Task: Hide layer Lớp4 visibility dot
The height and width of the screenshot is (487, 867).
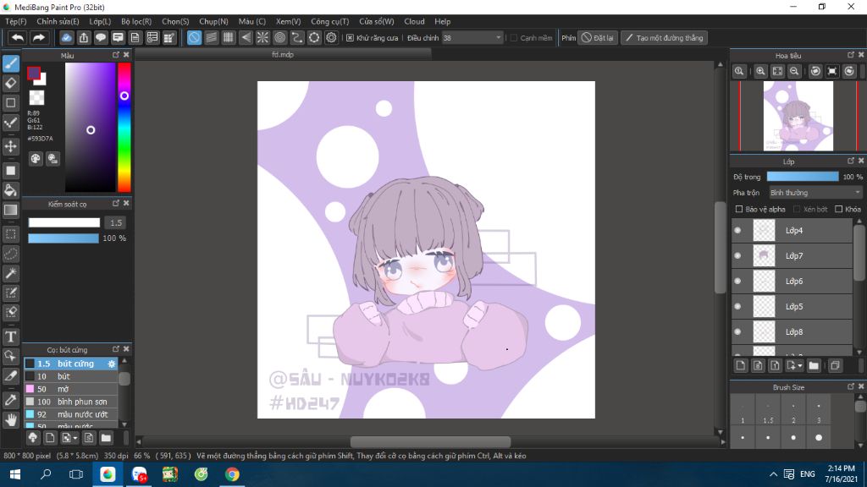Action: pyautogui.click(x=737, y=230)
